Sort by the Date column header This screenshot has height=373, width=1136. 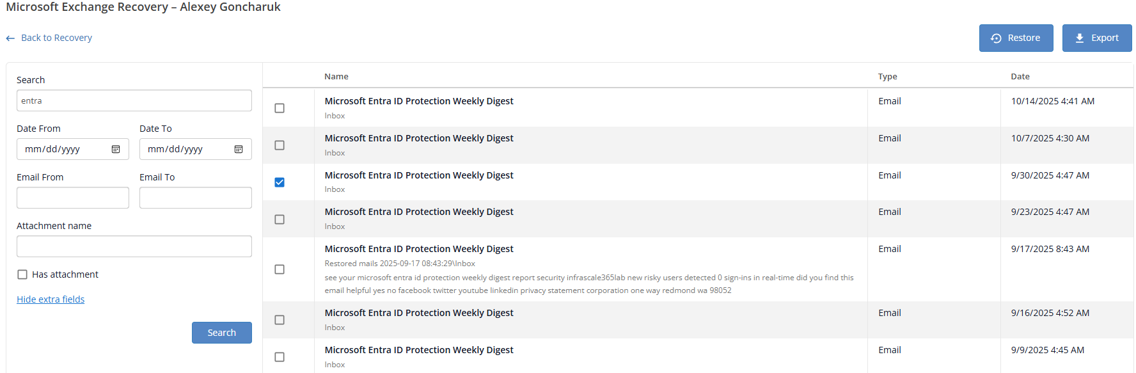(1020, 77)
